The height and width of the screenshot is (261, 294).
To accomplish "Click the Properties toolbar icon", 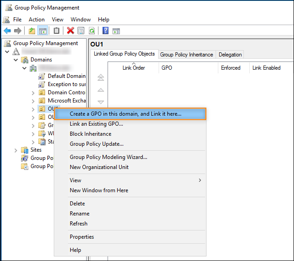I will point(81,31).
